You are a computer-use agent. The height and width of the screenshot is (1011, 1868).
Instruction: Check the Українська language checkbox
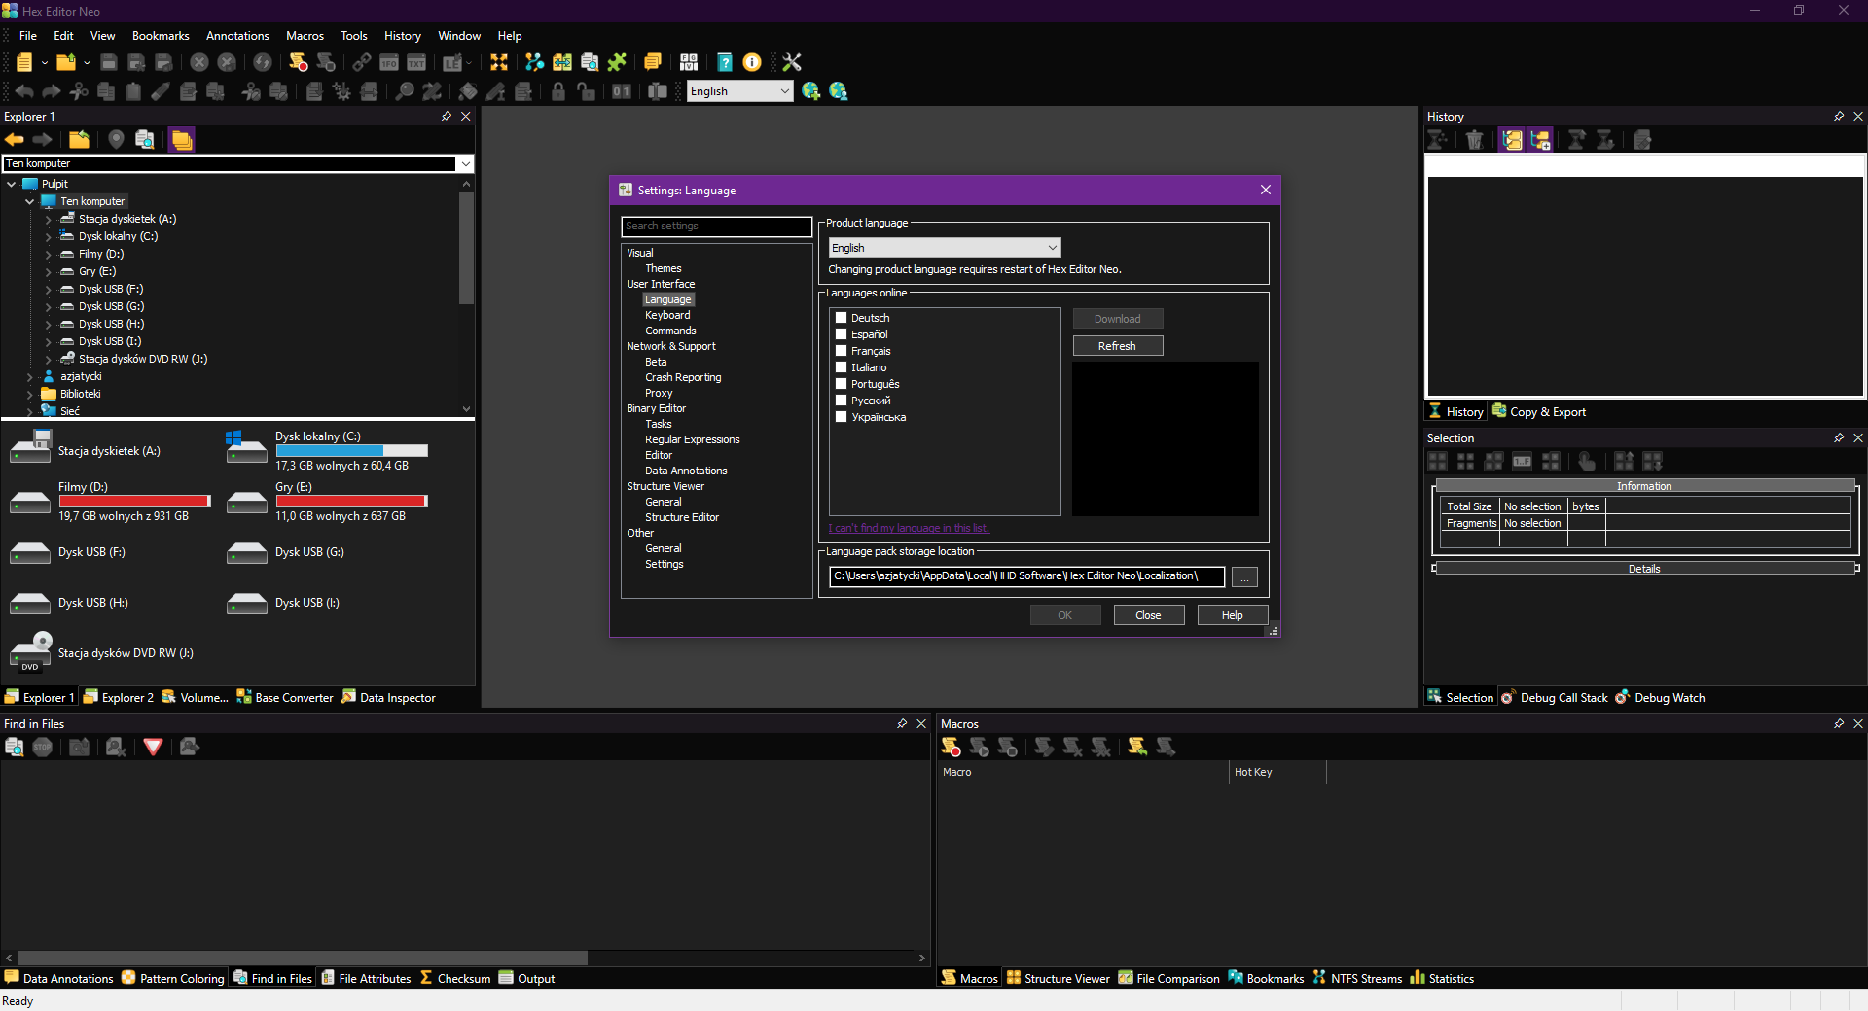pos(842,417)
